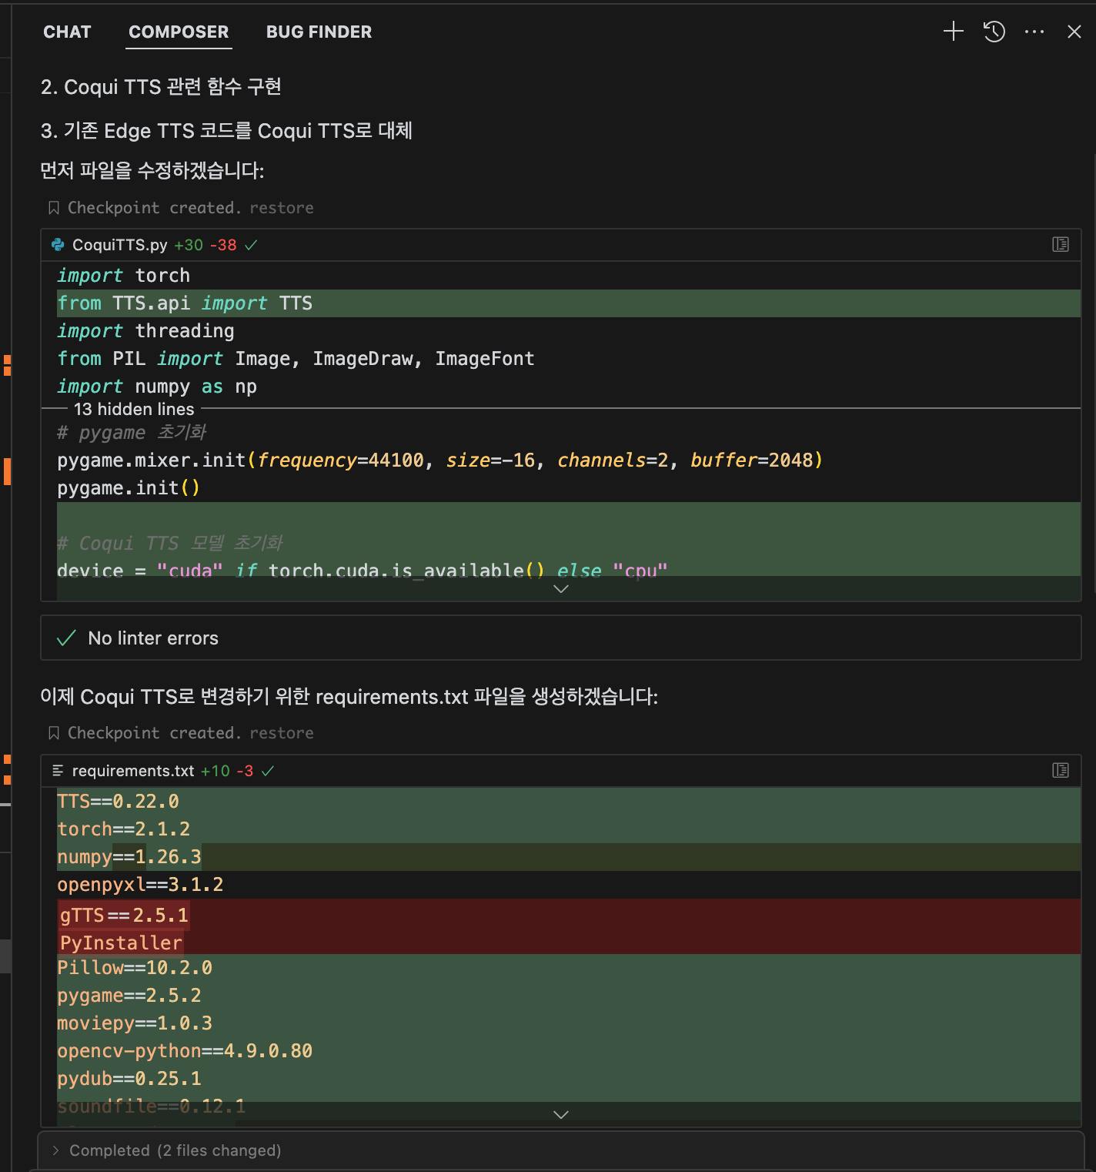Expand the Completed 2 files changed section
Viewport: 1096px width, 1172px height.
pos(56,1150)
